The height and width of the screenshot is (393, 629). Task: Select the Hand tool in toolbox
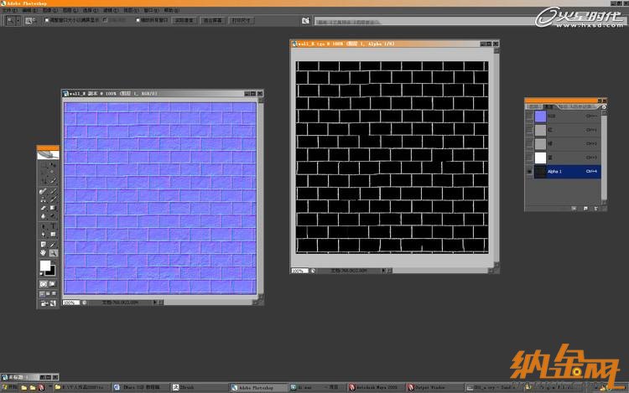tap(43, 252)
